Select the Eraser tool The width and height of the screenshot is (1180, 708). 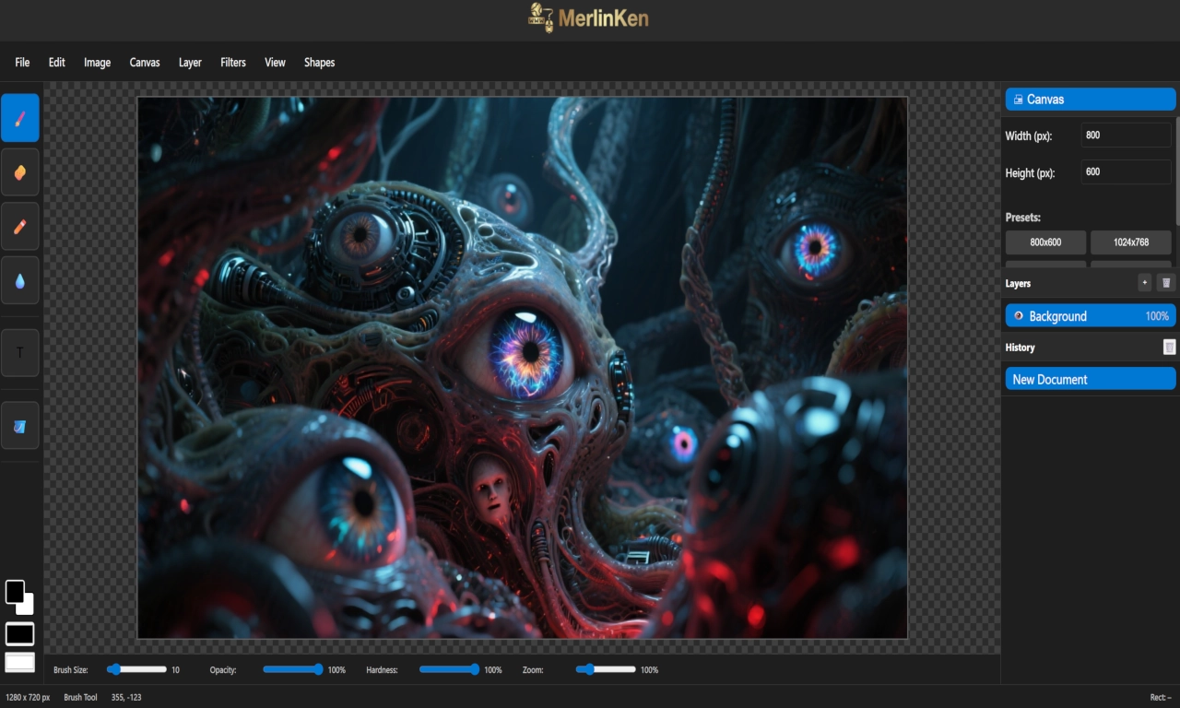20,171
